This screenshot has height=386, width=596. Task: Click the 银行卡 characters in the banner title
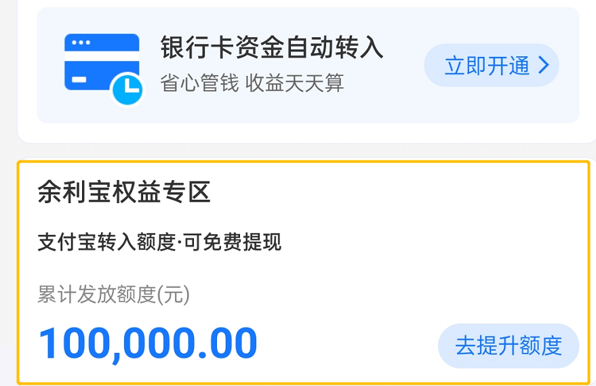(197, 47)
